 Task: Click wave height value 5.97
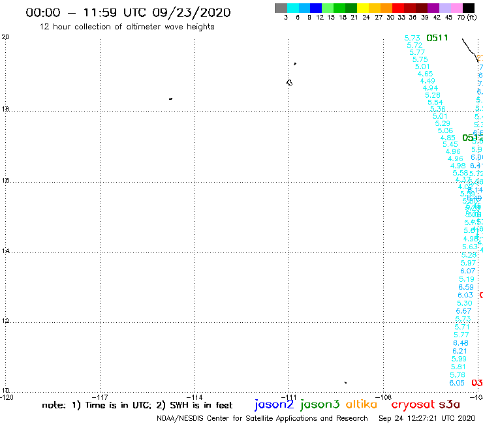468,263
